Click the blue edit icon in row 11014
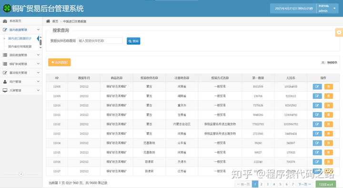This screenshot has width=343, height=188. [x=317, y=143]
